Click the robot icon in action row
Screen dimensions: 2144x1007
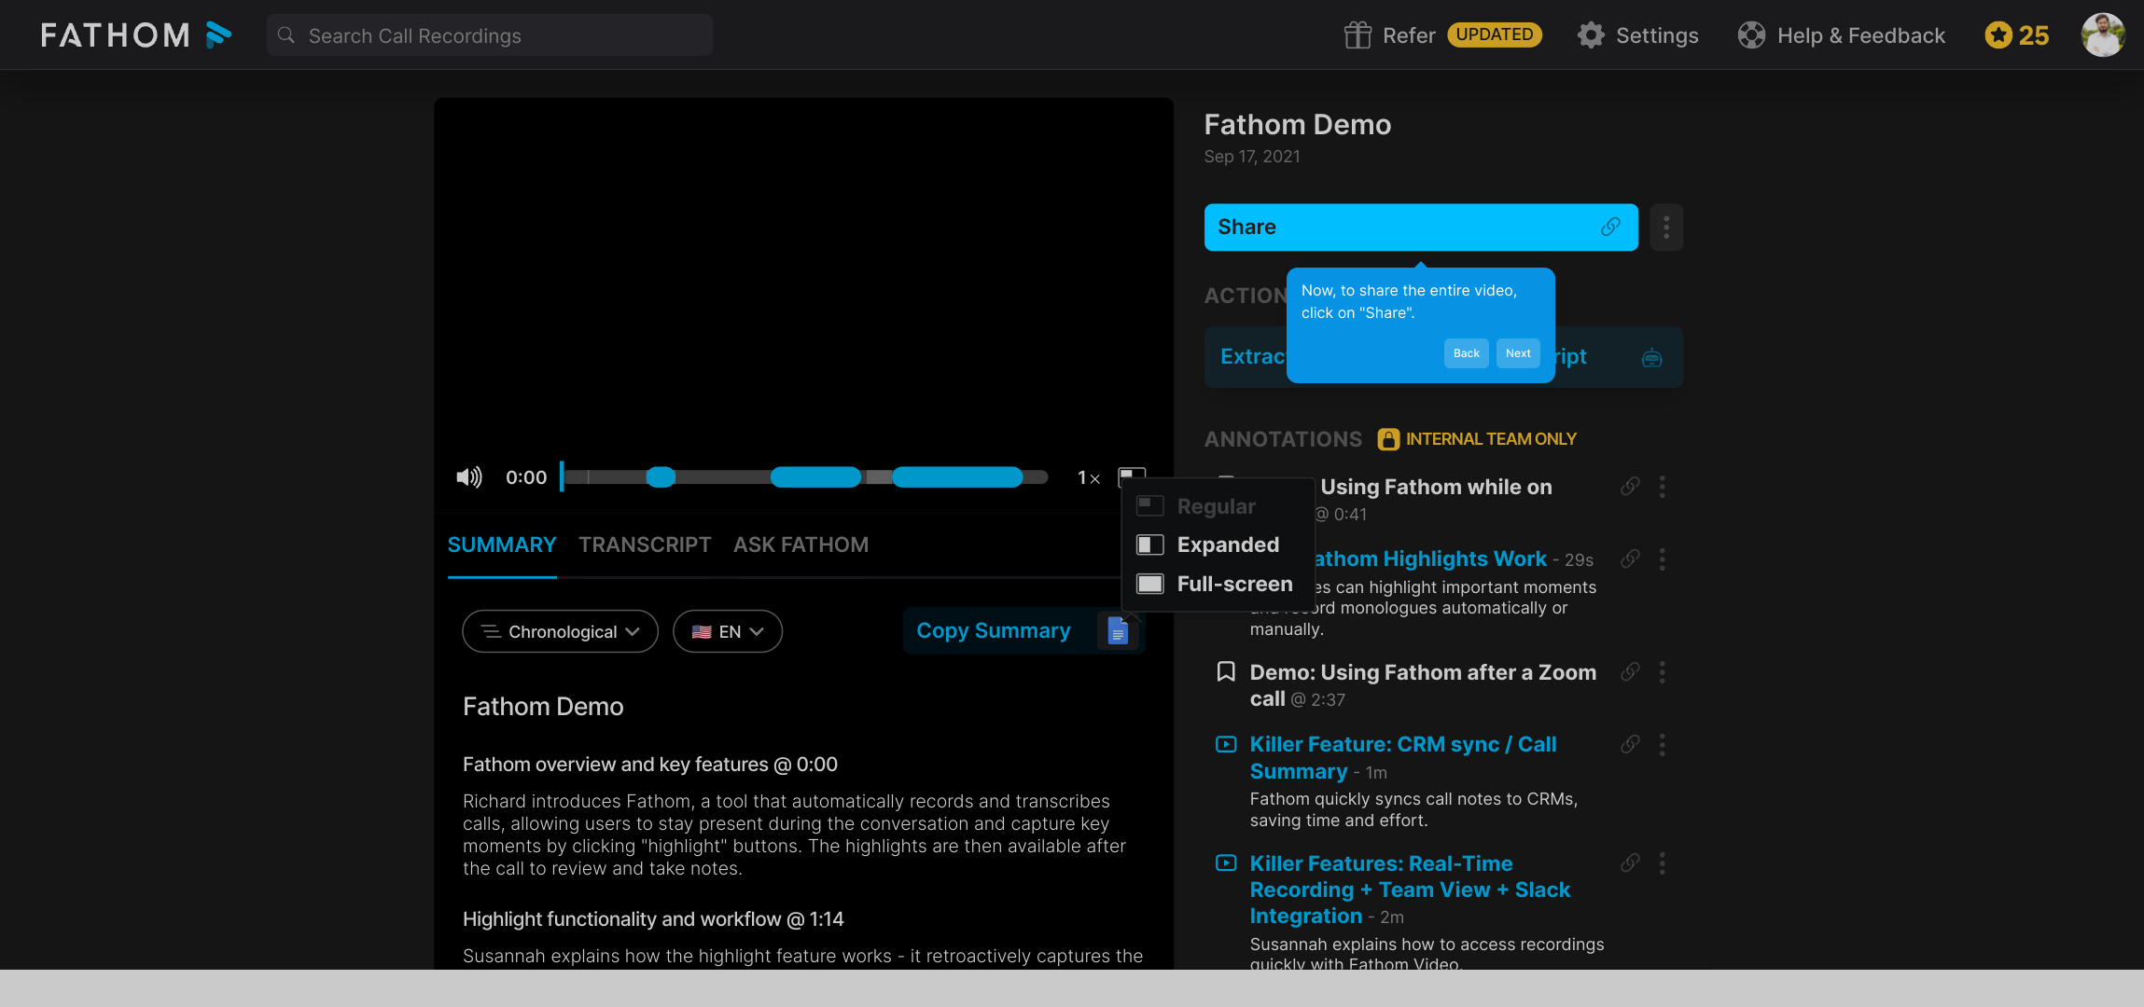coord(1651,358)
